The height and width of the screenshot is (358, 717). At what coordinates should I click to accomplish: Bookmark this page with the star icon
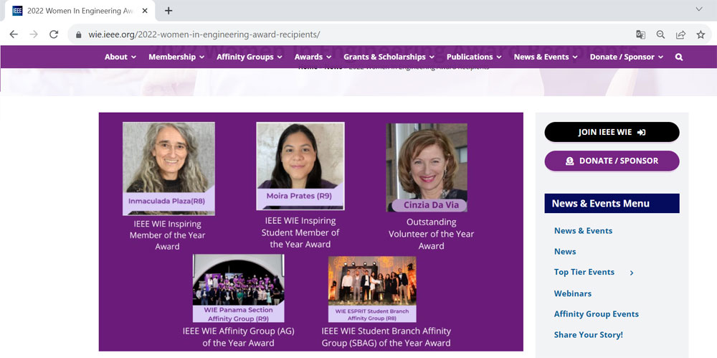(701, 34)
